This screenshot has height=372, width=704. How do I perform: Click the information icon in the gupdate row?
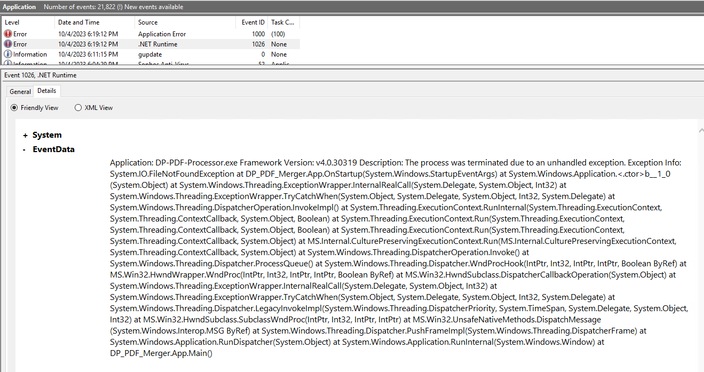8,54
